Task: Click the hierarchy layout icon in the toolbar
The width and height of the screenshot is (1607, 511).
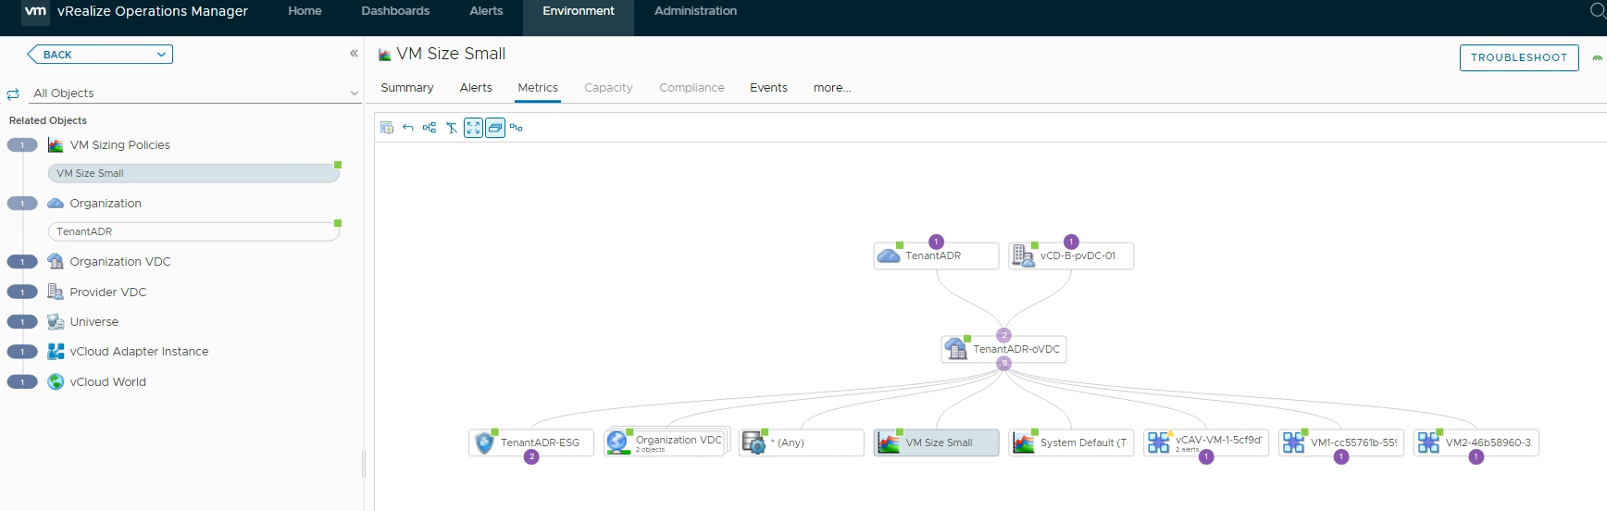Action: [x=430, y=128]
